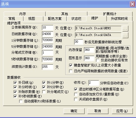Open the 配色方案 tab
The width and height of the screenshot is (136, 118).
(x=55, y=19)
